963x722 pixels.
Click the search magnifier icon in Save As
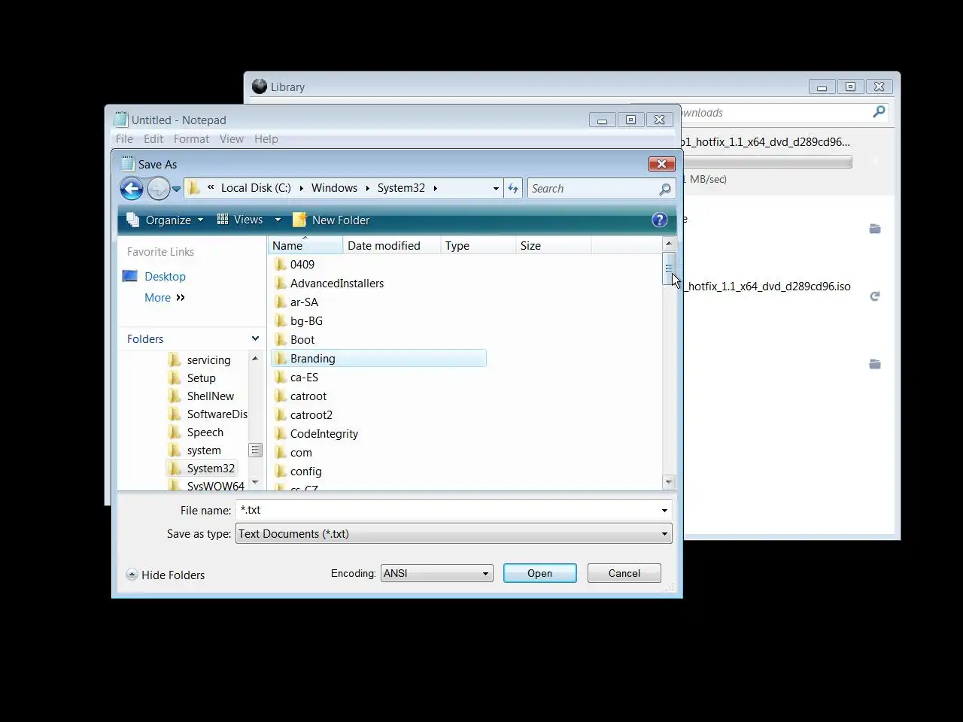pyautogui.click(x=665, y=189)
